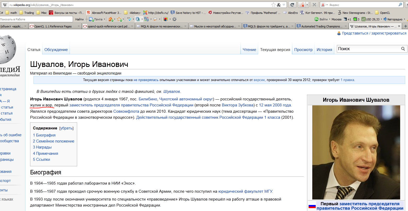Image resolution: width=408 pixels, height=211 pixels.
Task: Click the Wikipedia site icon in address bar
Action: [5, 5]
